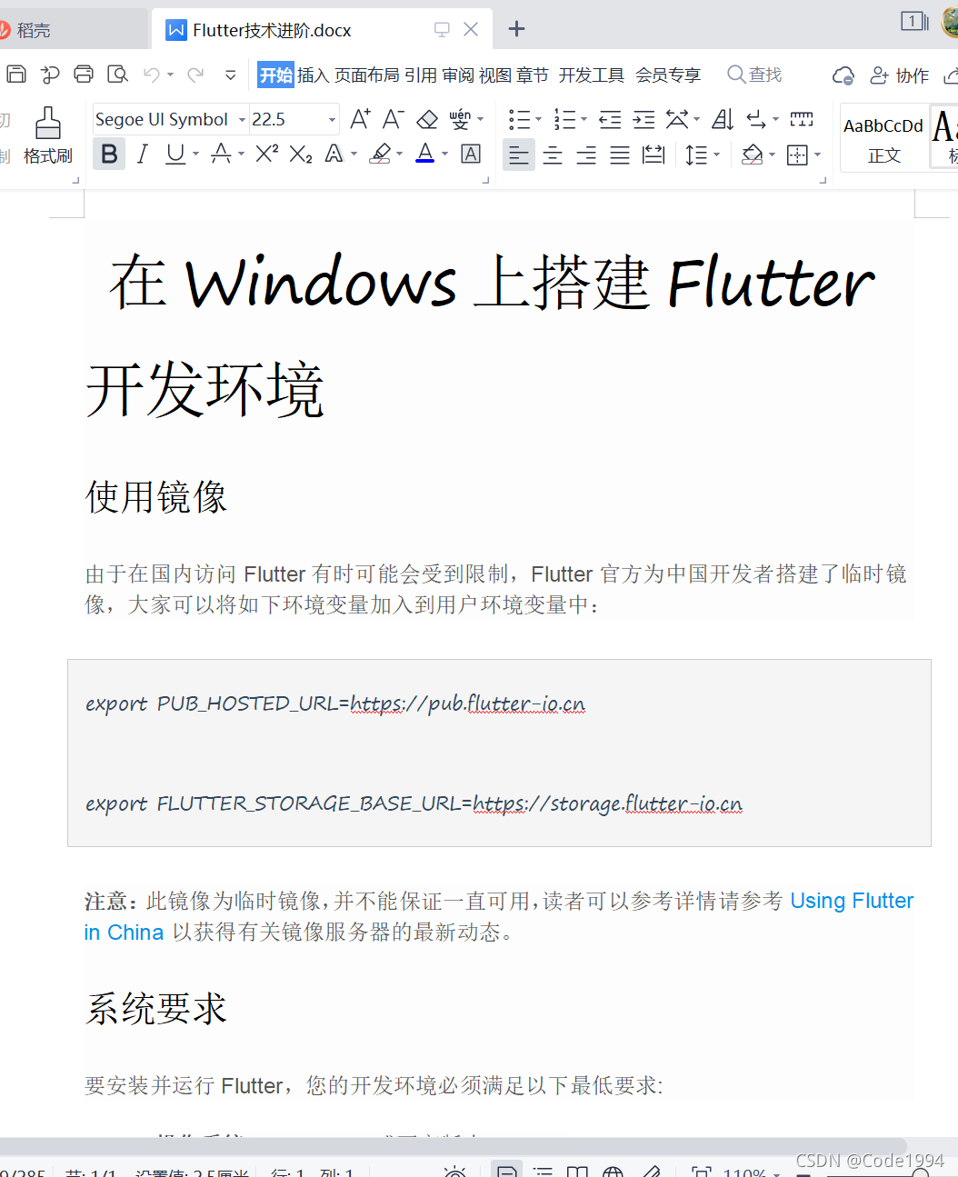Increase indent icon
Screen dimensions: 958x1177
[644, 119]
